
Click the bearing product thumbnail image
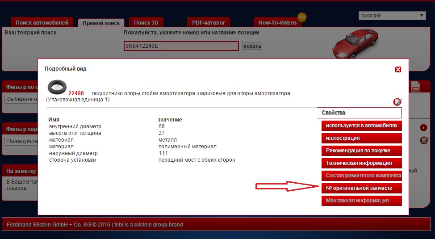tap(57, 87)
